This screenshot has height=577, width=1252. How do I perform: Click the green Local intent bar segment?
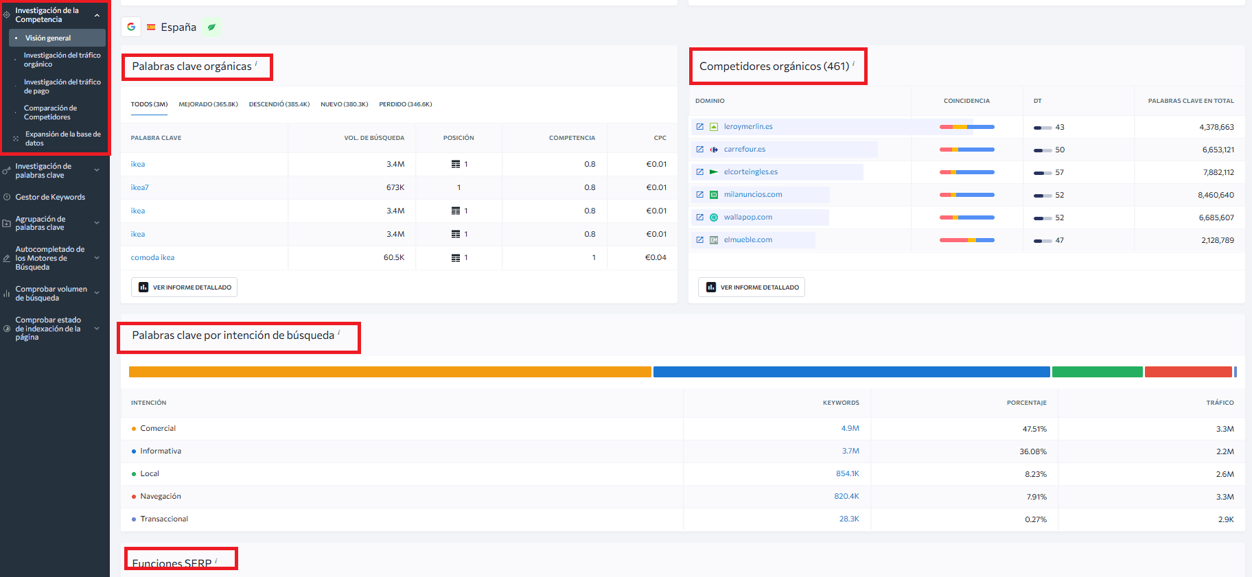(1098, 372)
